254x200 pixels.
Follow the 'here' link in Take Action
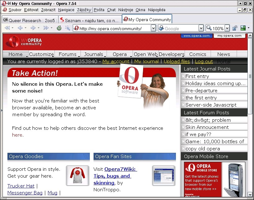point(17,135)
